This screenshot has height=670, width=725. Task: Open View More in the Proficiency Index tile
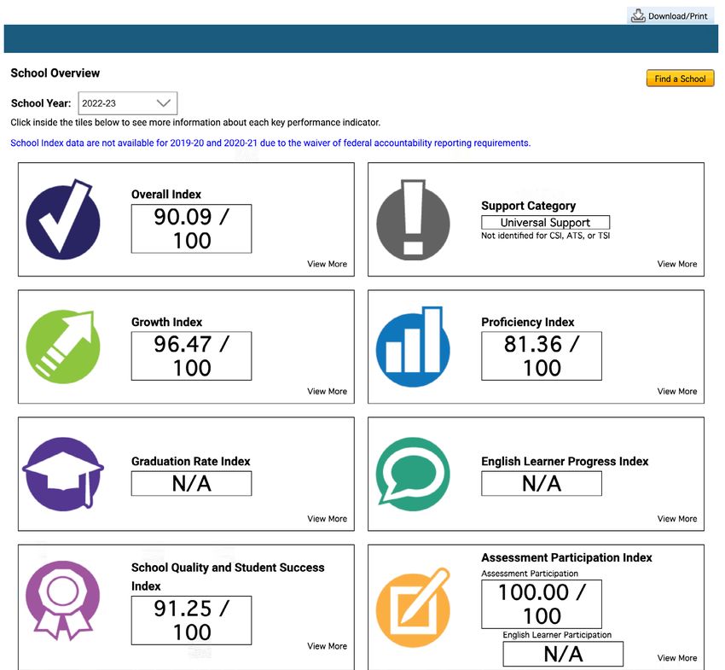tap(677, 391)
